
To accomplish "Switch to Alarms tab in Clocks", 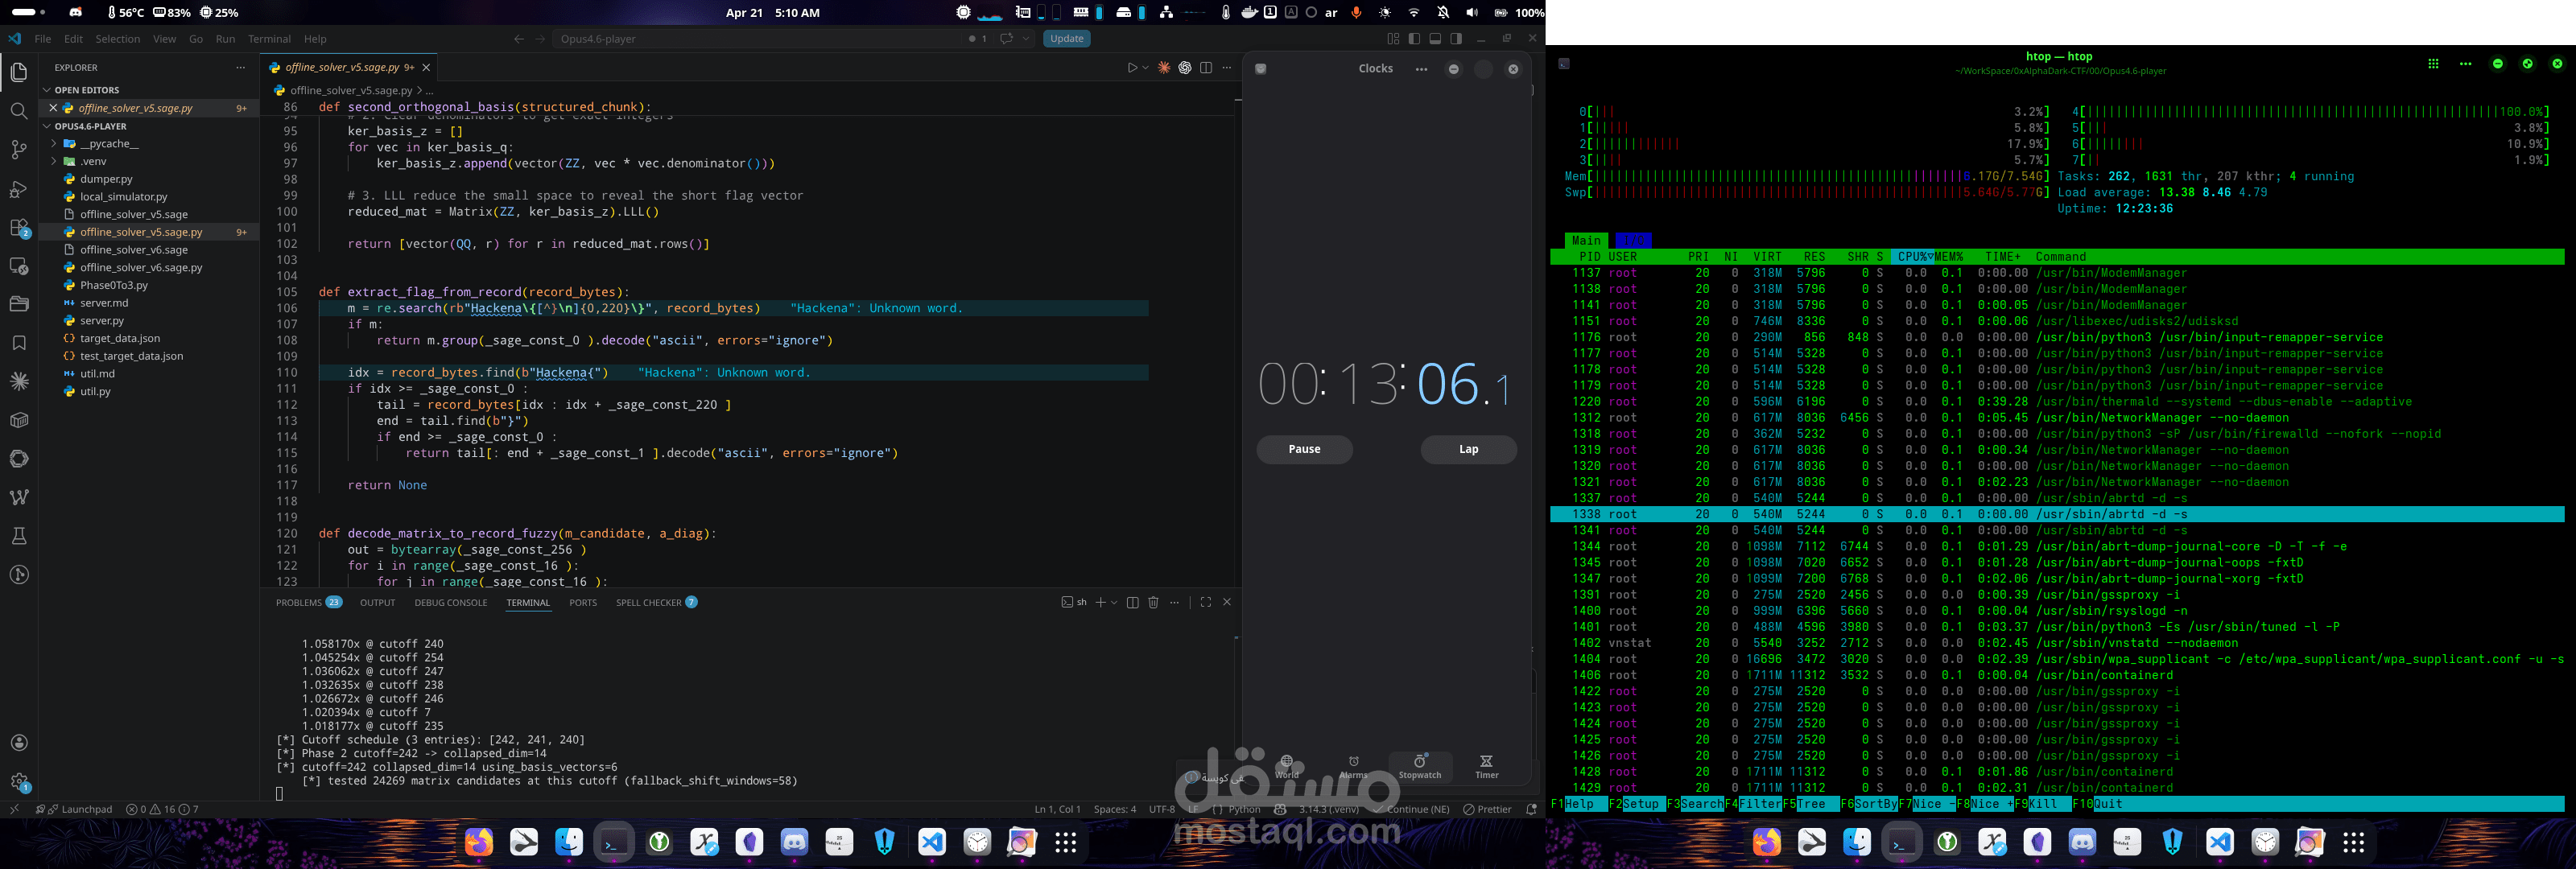I will pos(1353,767).
